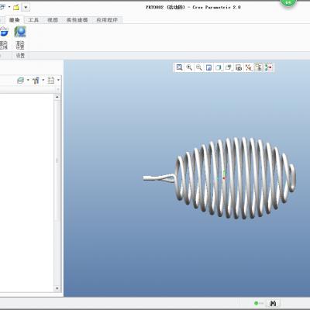Click the Refit view icon

pyautogui.click(x=179, y=67)
